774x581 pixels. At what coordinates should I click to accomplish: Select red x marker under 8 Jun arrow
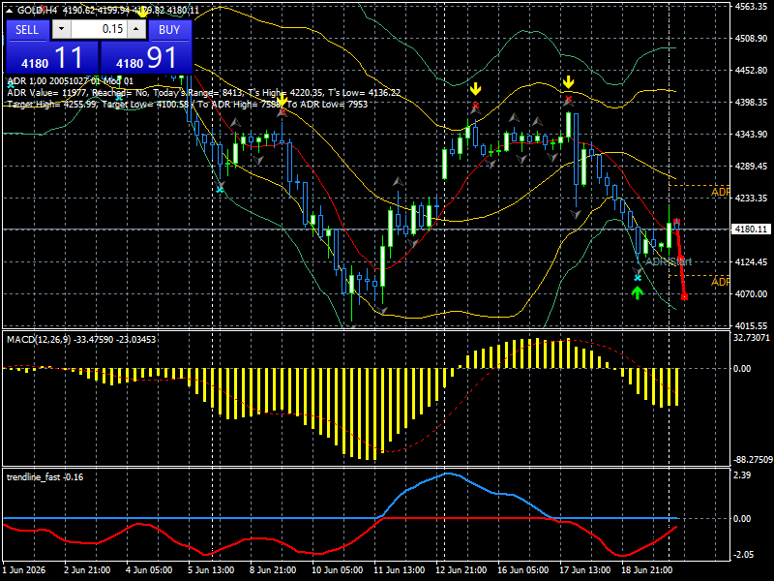(x=282, y=112)
